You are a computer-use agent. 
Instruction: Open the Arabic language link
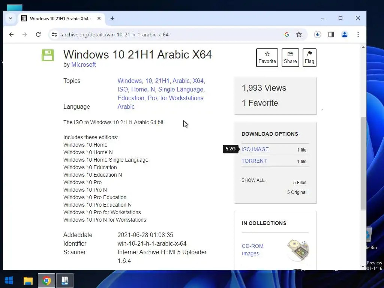pyautogui.click(x=126, y=107)
